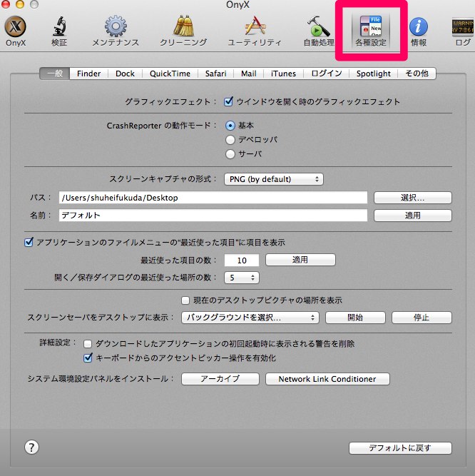Toggle ウインドウを開く時のグラフィックエフェクト checkbox
Image resolution: width=475 pixels, height=476 pixels.
click(228, 101)
